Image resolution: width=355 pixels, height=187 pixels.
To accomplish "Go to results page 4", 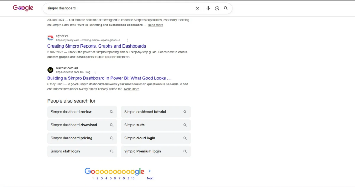I will (106, 178).
